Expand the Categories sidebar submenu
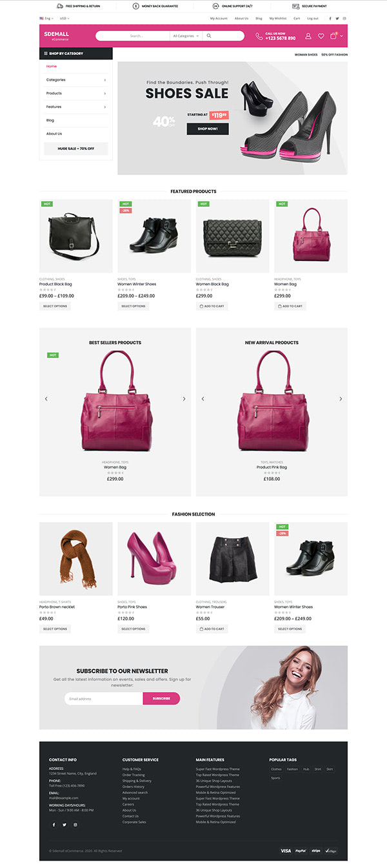The height and width of the screenshot is (867, 387). (x=75, y=80)
